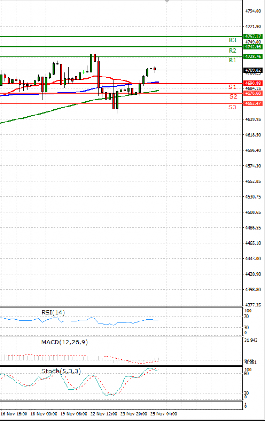This screenshot has width=265, height=421.
Task: Click the 4574.30 price axis value
Action: 253,166
